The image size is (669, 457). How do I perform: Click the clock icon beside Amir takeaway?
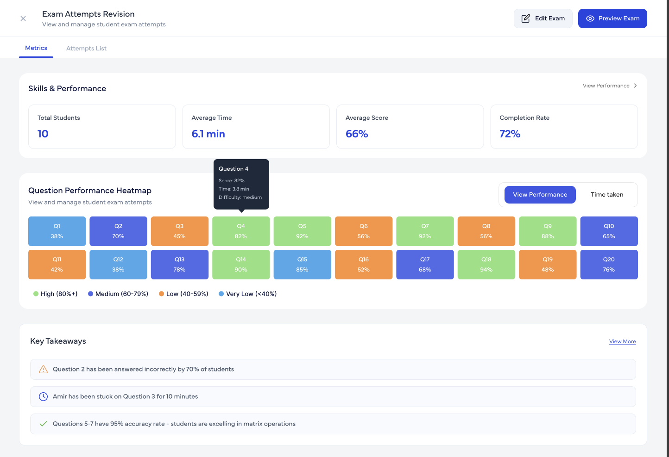pos(43,396)
